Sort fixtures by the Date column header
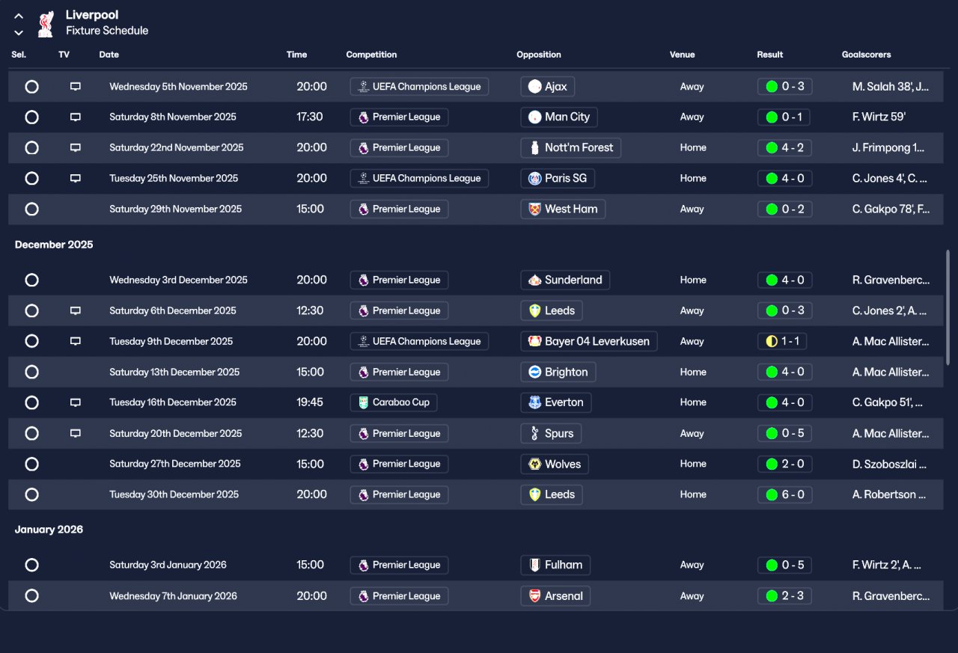 point(109,55)
